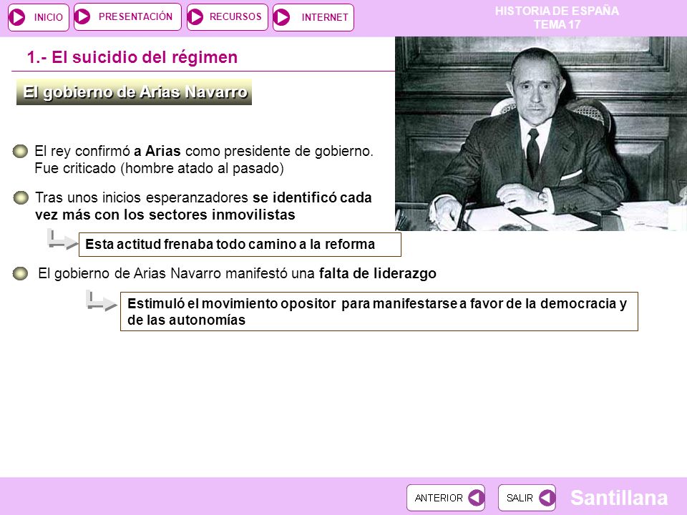This screenshot has height=515, width=687.
Task: Click the Arias Navarro photograph
Action: (541, 134)
